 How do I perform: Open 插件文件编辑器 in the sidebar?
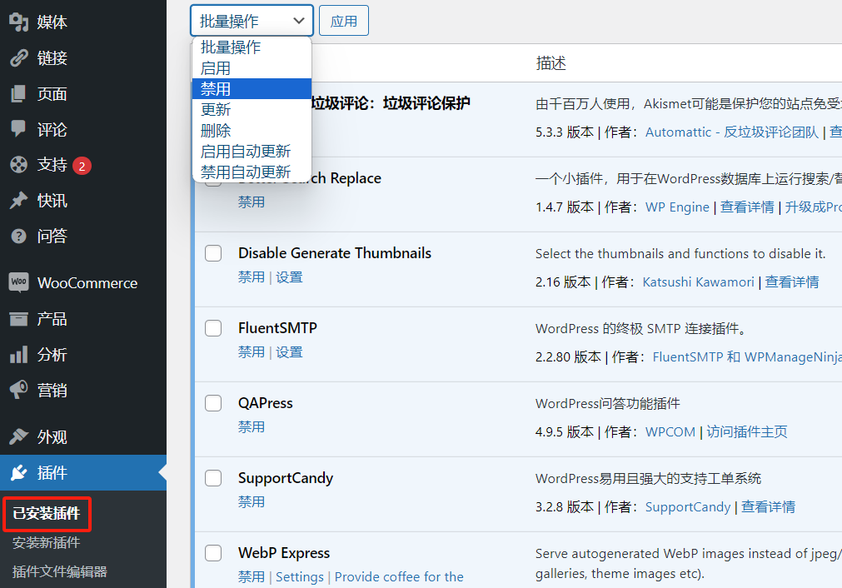pos(60,572)
